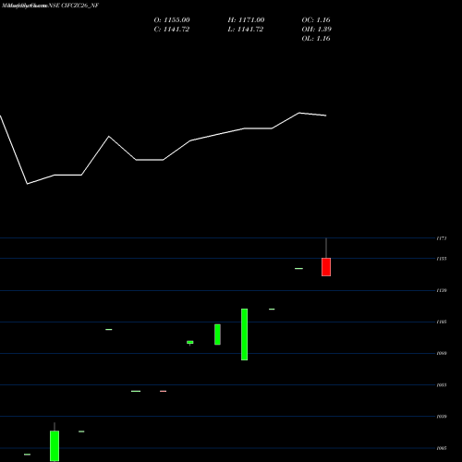The width and height of the screenshot is (462, 462).
Task: Click the OL: 1.16 indicator
Action: click(316, 39)
